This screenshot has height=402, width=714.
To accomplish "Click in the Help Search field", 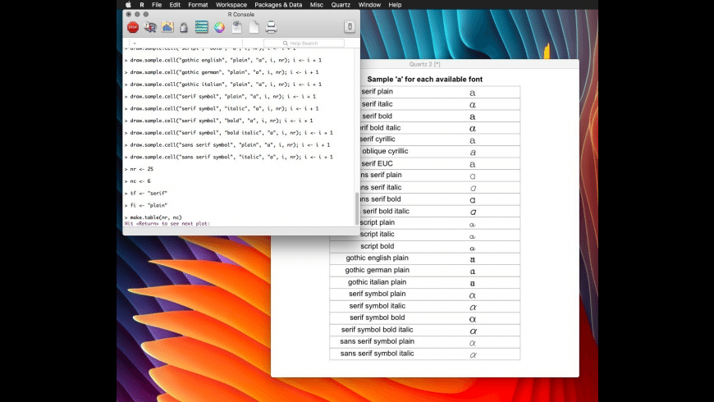I will click(304, 43).
